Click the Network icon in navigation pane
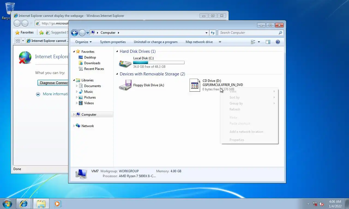 click(x=78, y=126)
